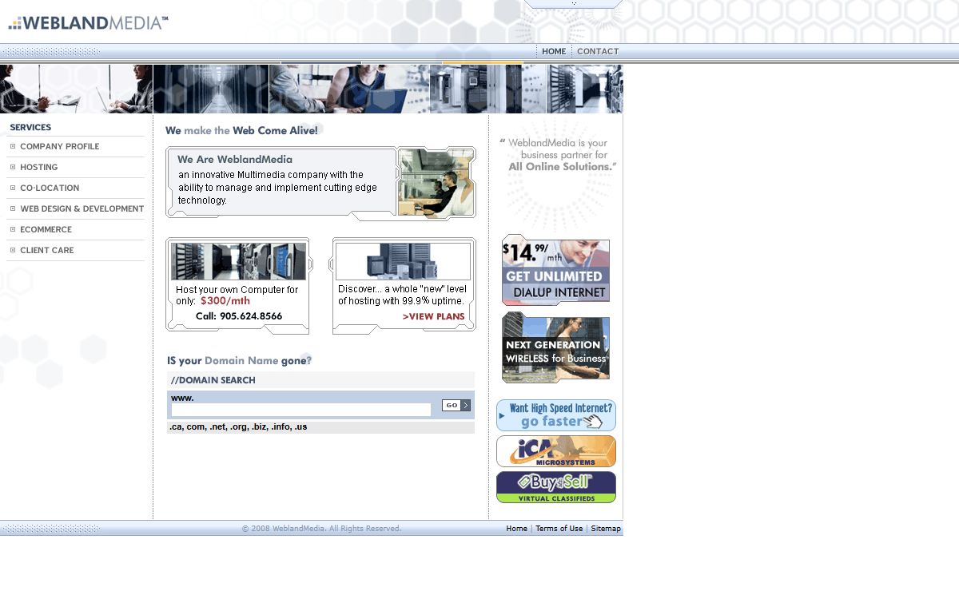Click the "© 2008 WeblandMedia. All Rights Reserved." notice
Viewport: 959px width, 591px height.
[x=321, y=529]
